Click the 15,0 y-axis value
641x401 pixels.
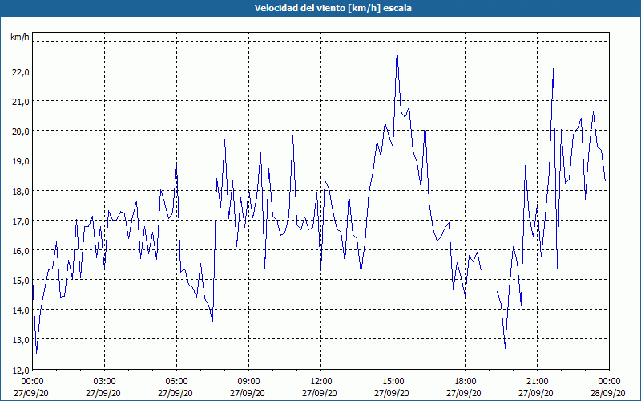tap(21, 281)
